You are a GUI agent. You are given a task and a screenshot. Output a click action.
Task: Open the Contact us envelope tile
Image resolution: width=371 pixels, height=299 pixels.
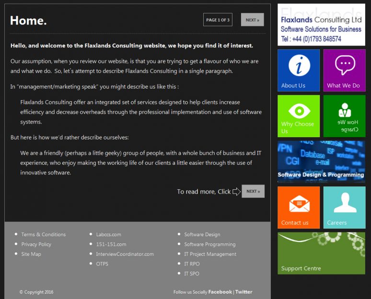[x=299, y=207]
